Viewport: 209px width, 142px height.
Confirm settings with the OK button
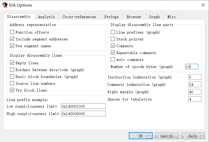coord(141,136)
